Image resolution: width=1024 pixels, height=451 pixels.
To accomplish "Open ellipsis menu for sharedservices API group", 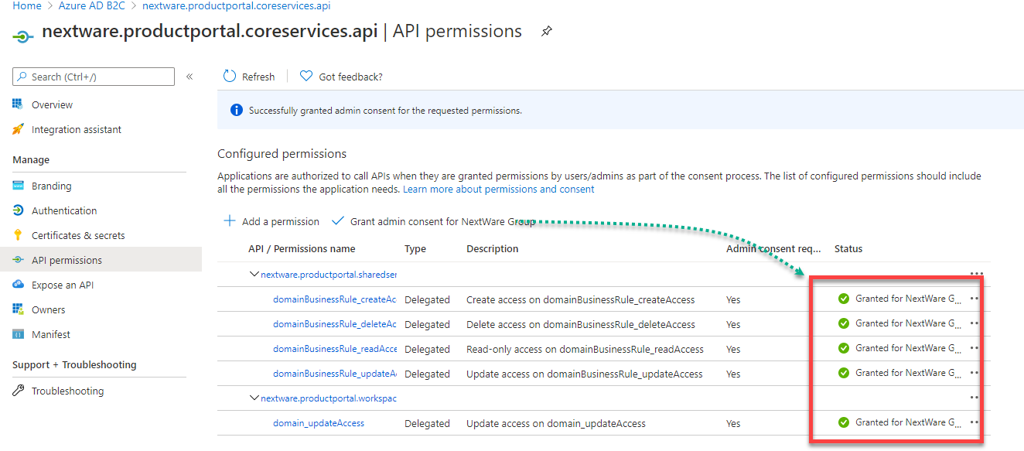I will tap(976, 274).
